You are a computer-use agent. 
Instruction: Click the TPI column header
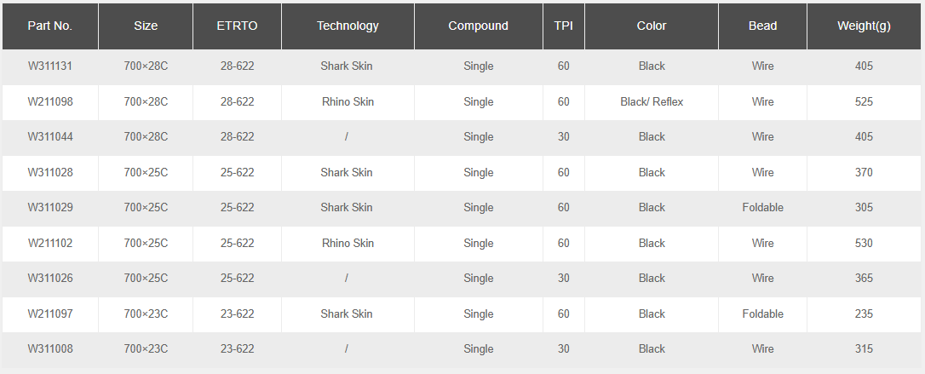pos(563,26)
